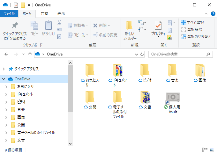The image size is (217, 154).
Task: Open the recent locations dropdown arrow
Action: 23,54
